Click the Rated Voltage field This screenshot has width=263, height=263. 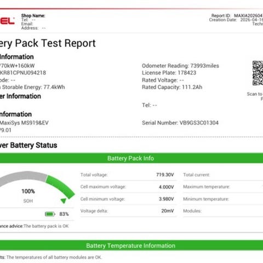pyautogui.click(x=163, y=80)
